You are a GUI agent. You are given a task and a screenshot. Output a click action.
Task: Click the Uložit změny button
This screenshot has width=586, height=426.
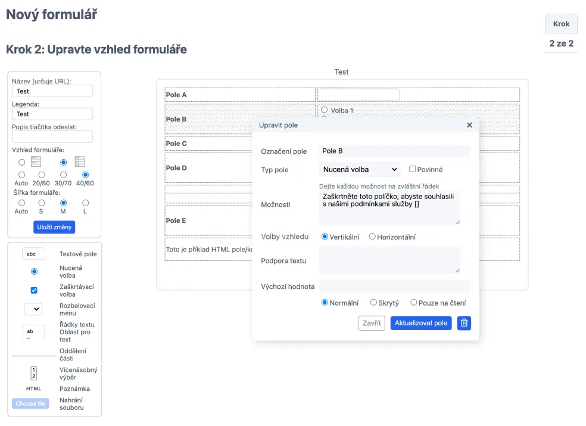(x=54, y=227)
